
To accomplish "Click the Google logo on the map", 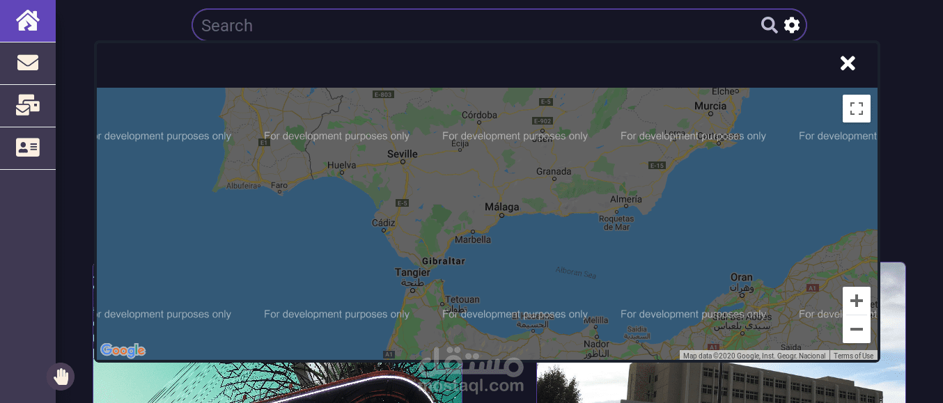I will point(123,351).
